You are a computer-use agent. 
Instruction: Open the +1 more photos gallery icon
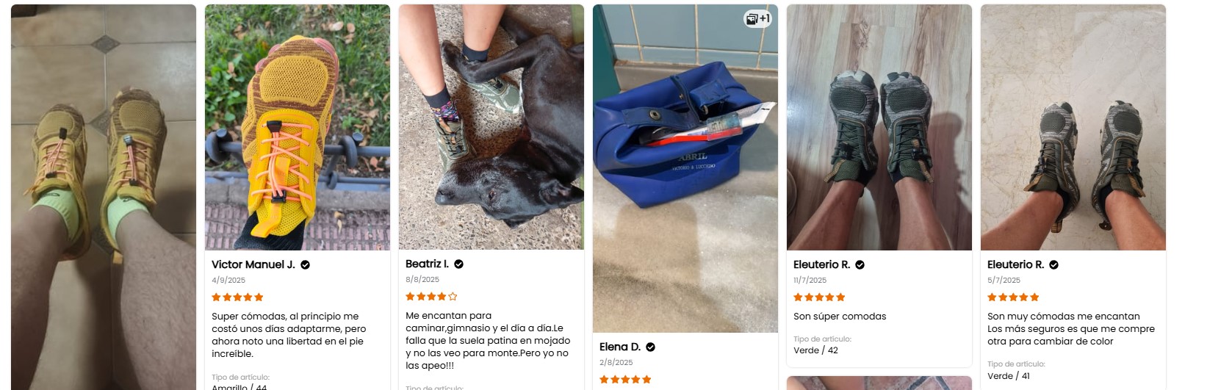coord(758,19)
